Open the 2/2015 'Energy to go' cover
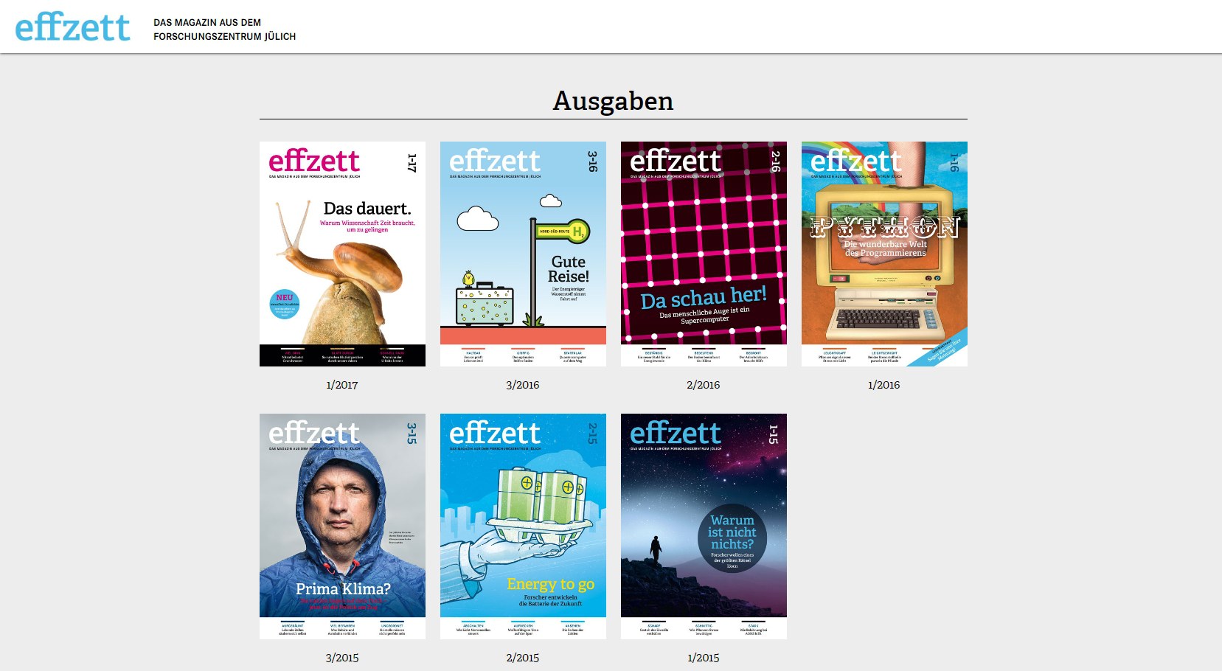Screen dimensions: 1222x671 pos(523,526)
